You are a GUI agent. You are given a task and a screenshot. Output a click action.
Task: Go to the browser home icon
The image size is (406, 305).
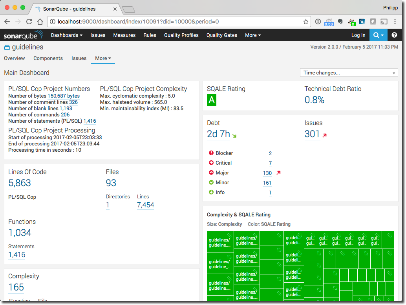(40, 22)
